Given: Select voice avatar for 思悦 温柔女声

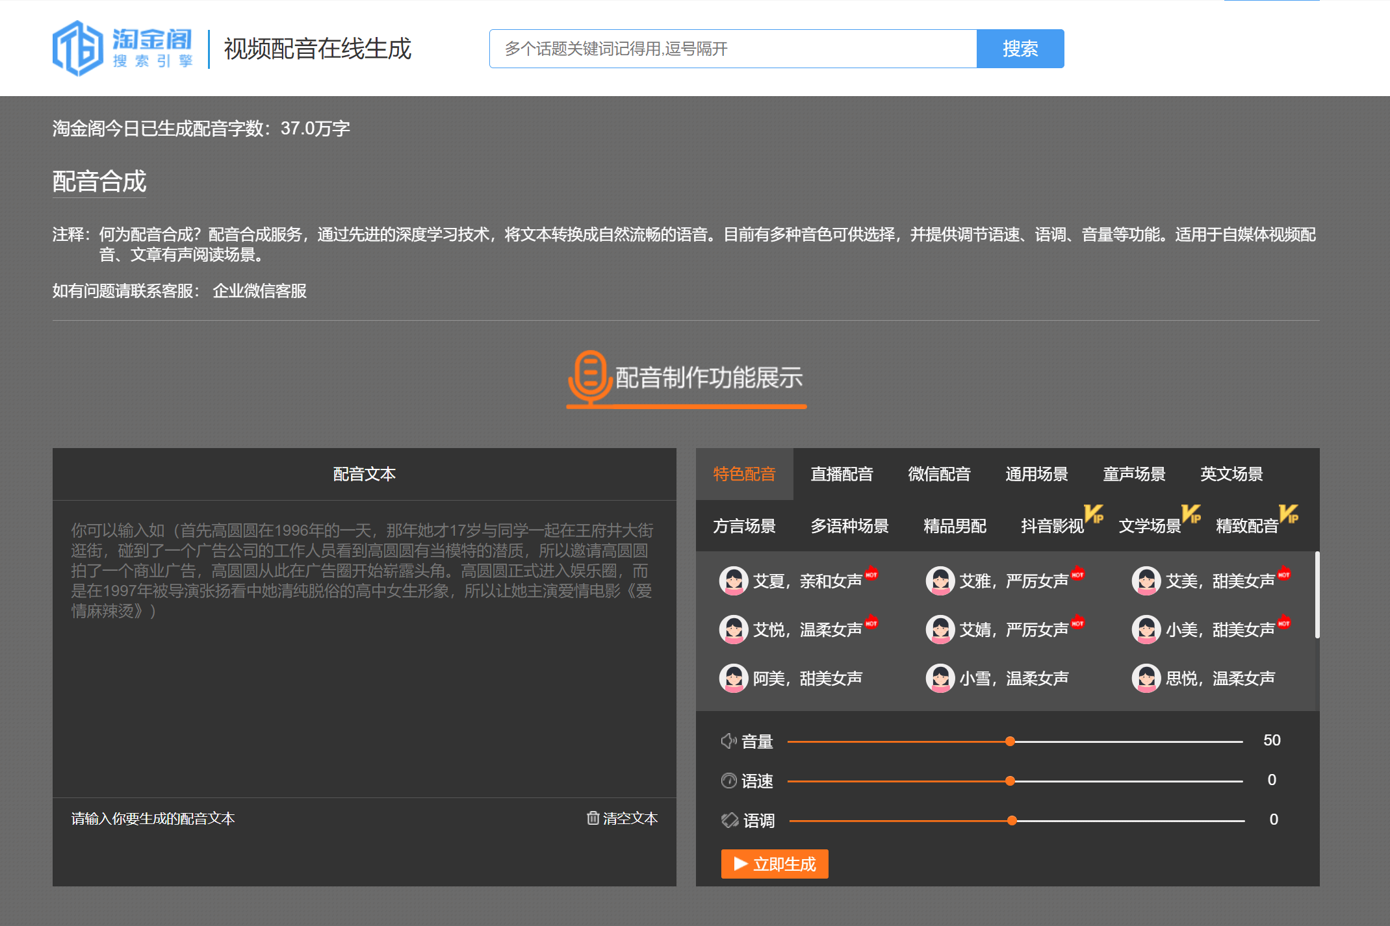Looking at the screenshot, I should click(1146, 678).
